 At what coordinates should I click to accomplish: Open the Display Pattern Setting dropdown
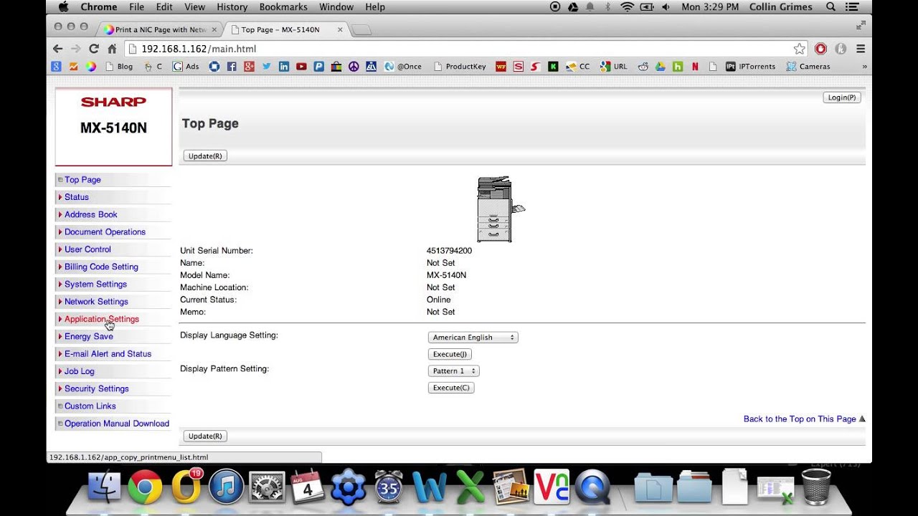453,371
